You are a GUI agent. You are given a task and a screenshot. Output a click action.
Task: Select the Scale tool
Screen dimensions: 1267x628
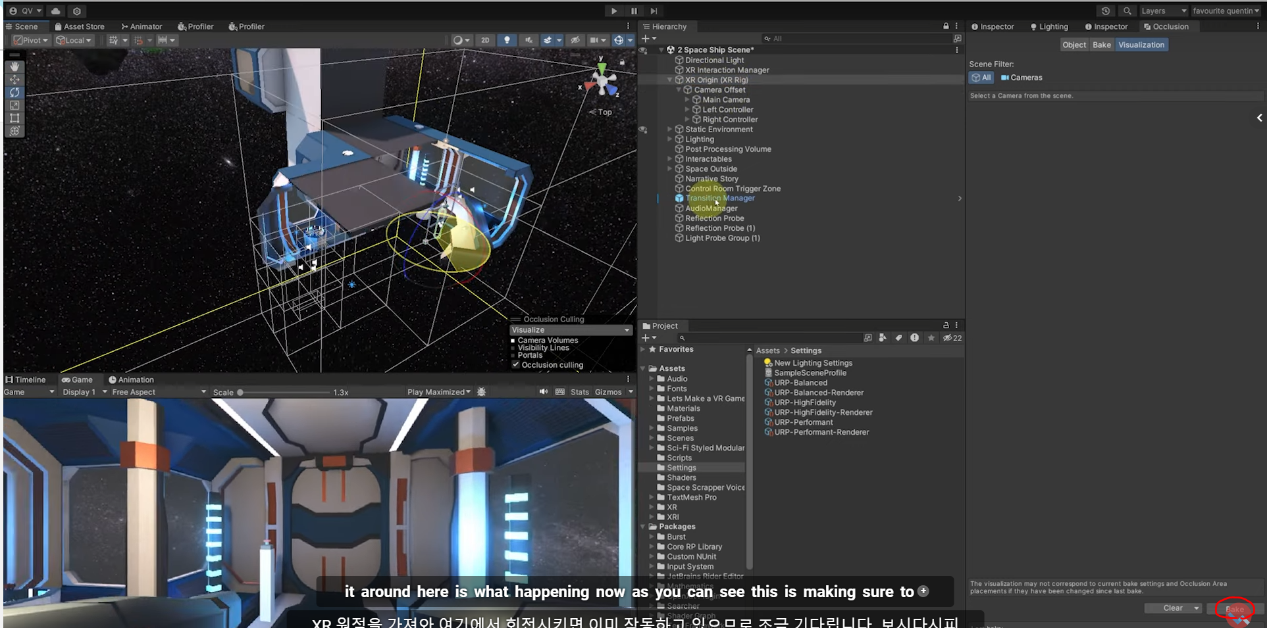click(14, 105)
